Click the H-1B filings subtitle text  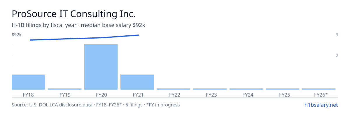pyautogui.click(x=78, y=25)
